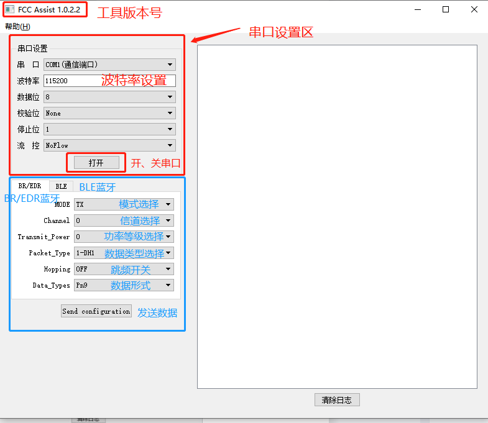Click the 波特率 input field showing 115200
This screenshot has width=488, height=423.
pos(109,81)
